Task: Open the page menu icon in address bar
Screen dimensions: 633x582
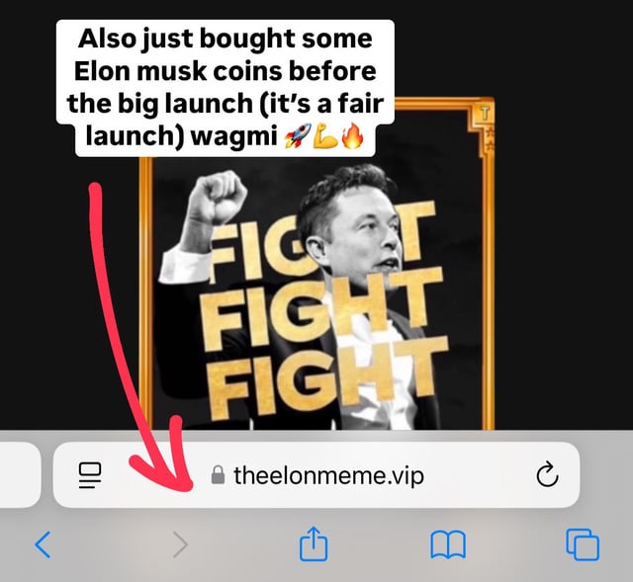Action: point(90,475)
